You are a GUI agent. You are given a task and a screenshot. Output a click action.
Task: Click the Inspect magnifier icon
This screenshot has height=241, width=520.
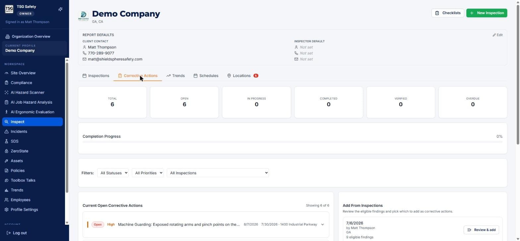(6, 122)
